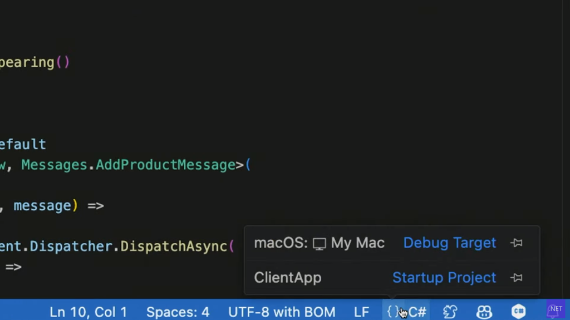570x320 pixels.
Task: Click the monitor icon beside My Mac
Action: pyautogui.click(x=319, y=244)
